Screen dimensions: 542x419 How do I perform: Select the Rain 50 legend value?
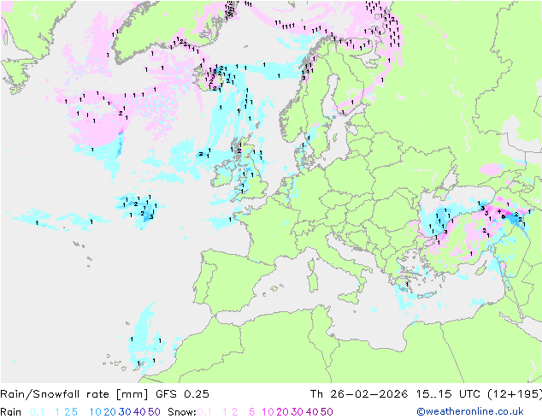pos(154,412)
